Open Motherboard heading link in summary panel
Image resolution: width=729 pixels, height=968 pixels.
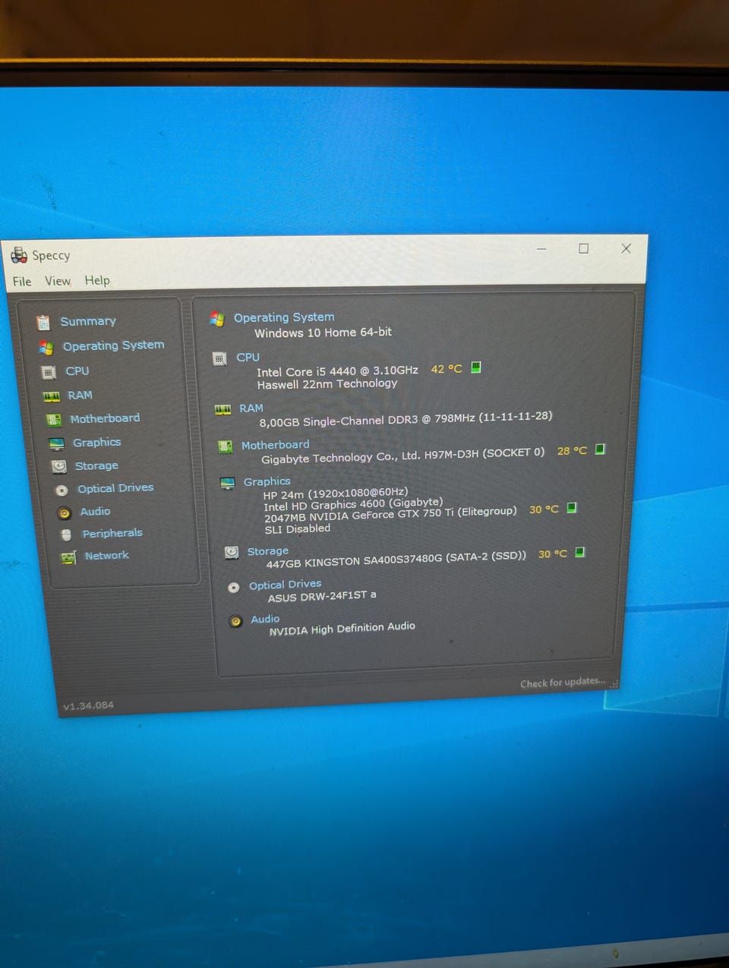click(275, 445)
